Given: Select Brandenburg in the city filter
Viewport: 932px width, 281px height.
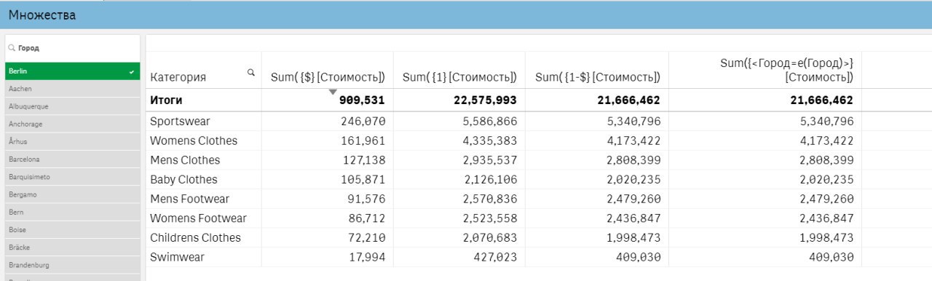Looking at the screenshot, I should (72, 265).
